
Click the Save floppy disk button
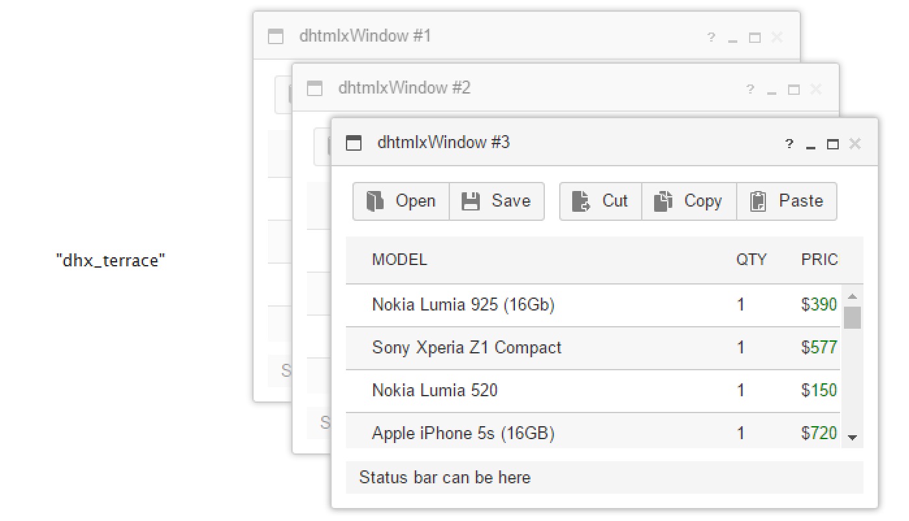[497, 201]
